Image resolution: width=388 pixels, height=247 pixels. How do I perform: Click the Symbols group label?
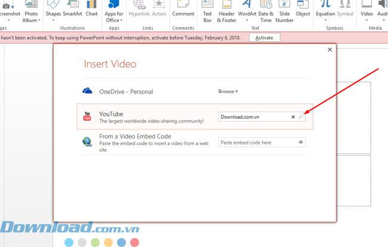pos(334,28)
